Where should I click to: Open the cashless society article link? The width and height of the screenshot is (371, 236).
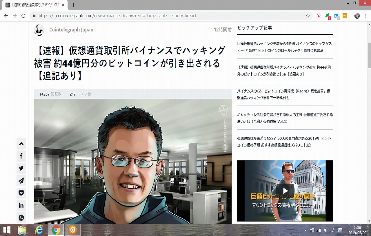(x=285, y=118)
